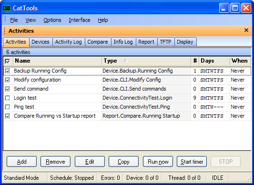Switch to the Compare tab
254x185 pixels.
point(98,42)
